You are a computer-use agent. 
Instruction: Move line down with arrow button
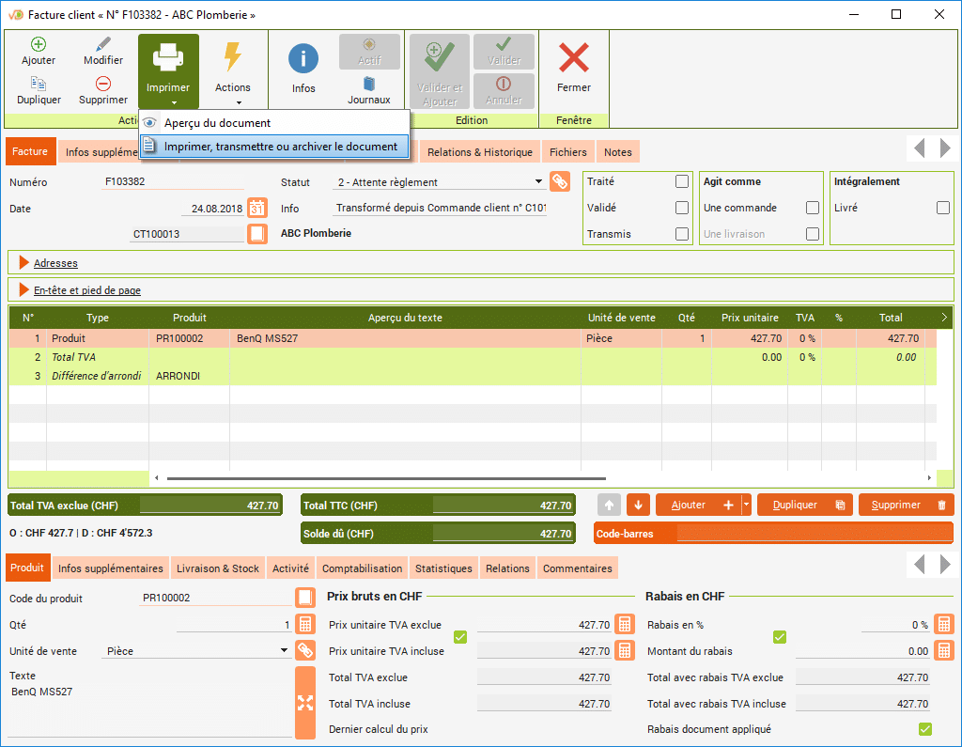point(638,506)
